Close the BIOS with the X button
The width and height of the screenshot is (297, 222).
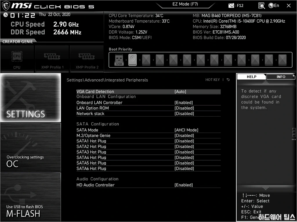[289, 6]
